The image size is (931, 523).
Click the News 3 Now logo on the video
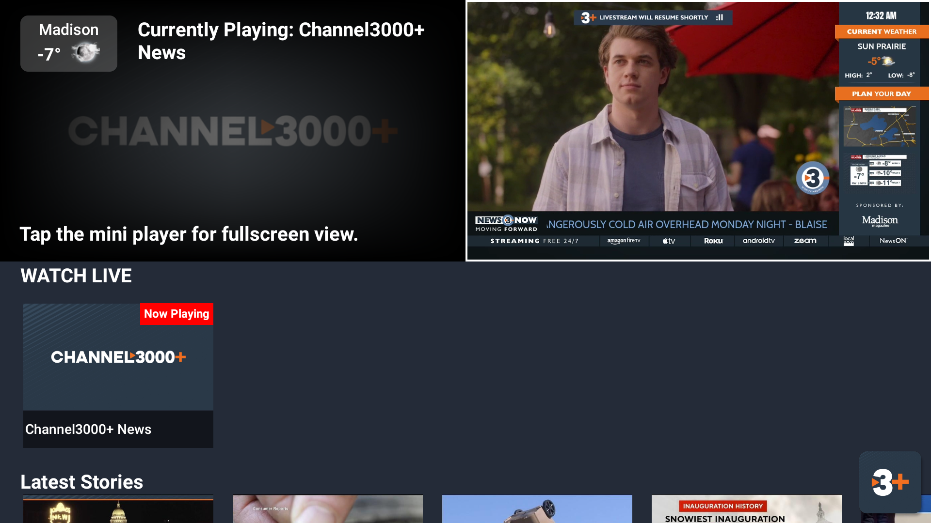(506, 223)
